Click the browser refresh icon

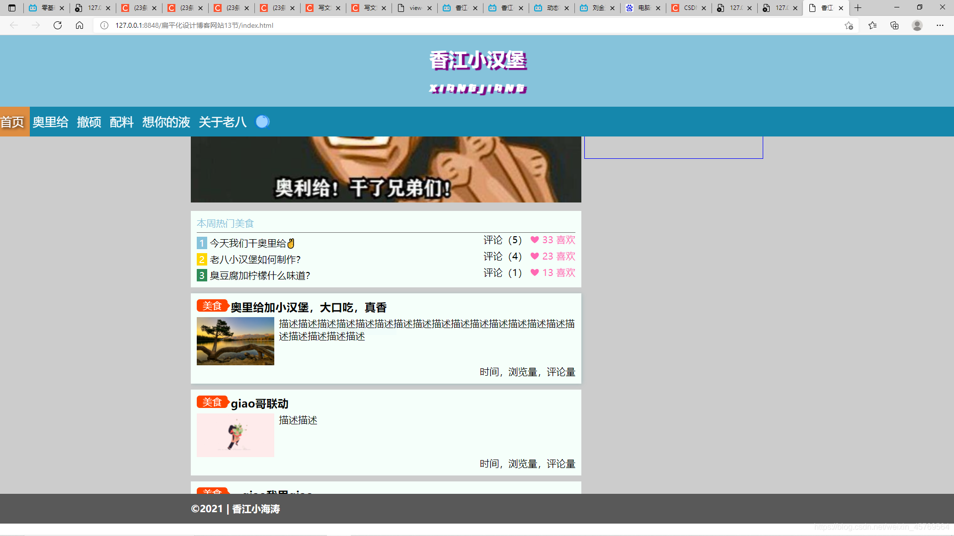[58, 25]
